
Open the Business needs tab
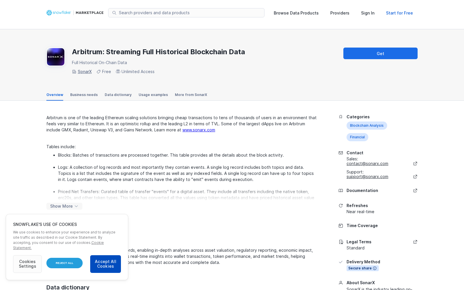tap(84, 95)
